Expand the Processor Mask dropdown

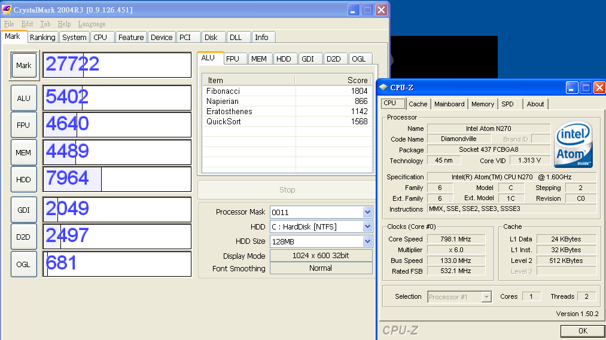tap(367, 212)
